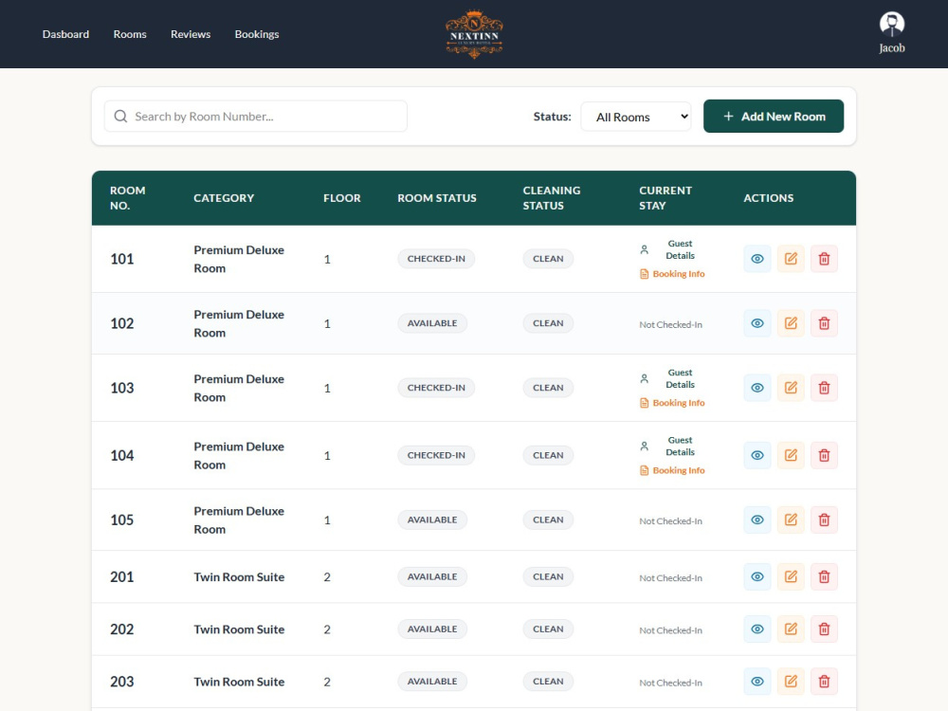View details of room 104
Screen dimensions: 948x711
click(757, 455)
